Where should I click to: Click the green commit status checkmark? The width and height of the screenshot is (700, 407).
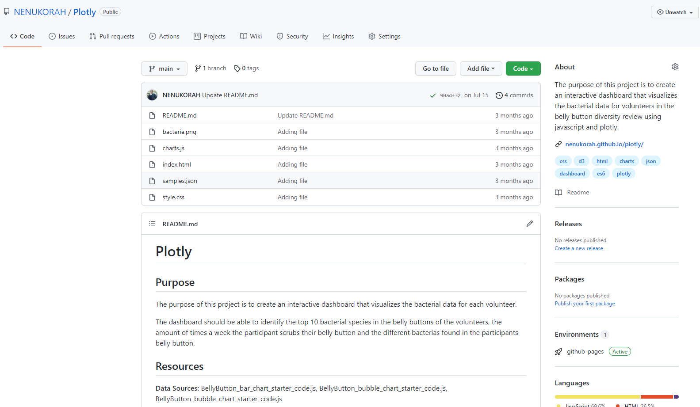pyautogui.click(x=432, y=95)
